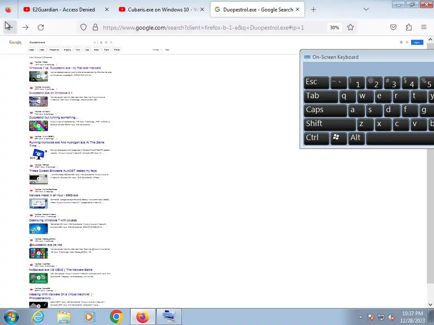Open Duopestrol.exe on Windows 8.1 link
This screenshot has height=325, width=434.
(x=51, y=93)
